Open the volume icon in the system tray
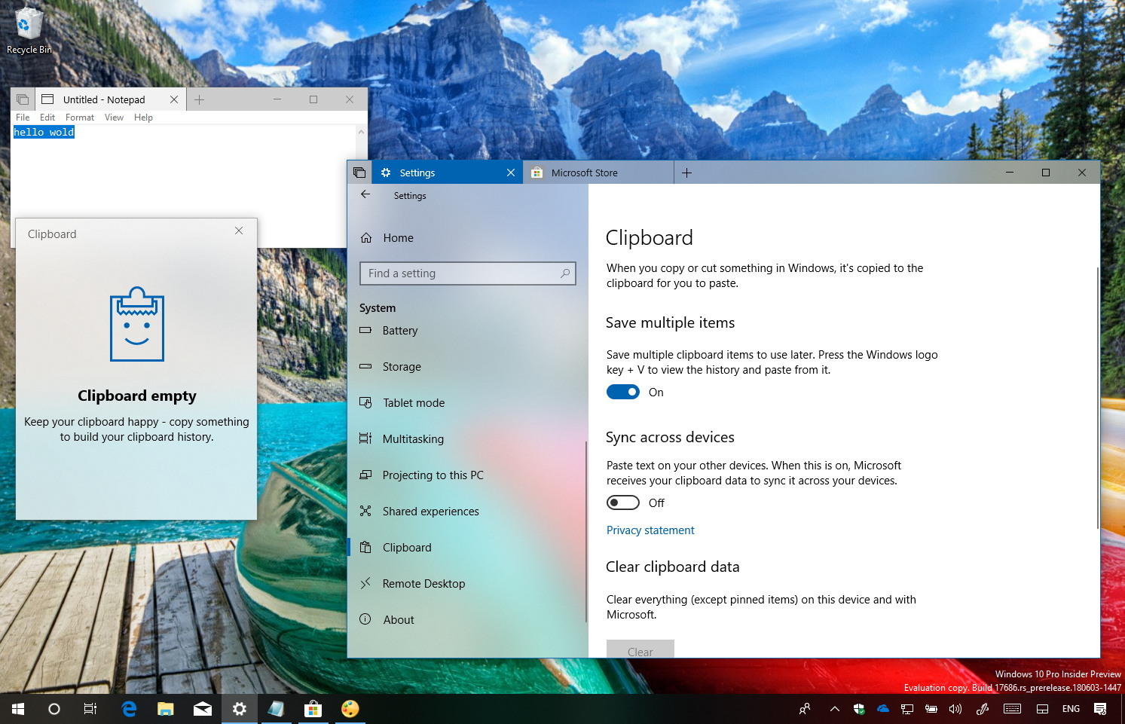The width and height of the screenshot is (1125, 724). [x=955, y=709]
